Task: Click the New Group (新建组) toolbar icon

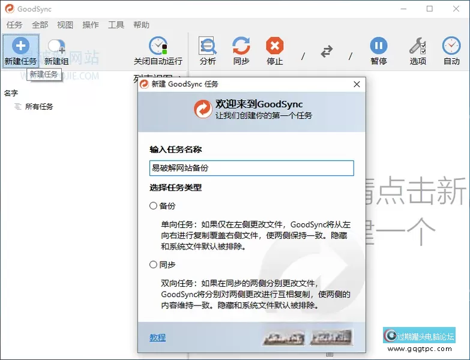Action: tap(56, 46)
